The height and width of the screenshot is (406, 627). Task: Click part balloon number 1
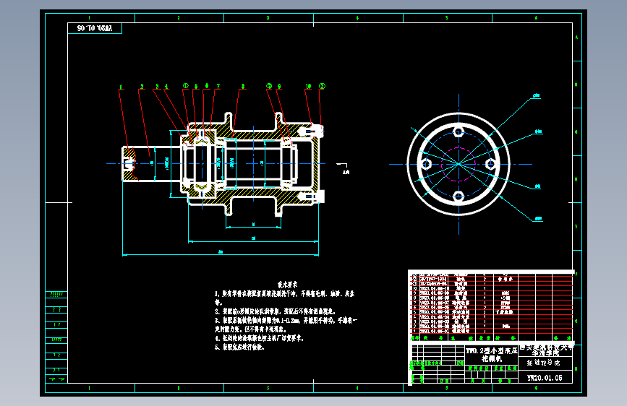coord(121,87)
